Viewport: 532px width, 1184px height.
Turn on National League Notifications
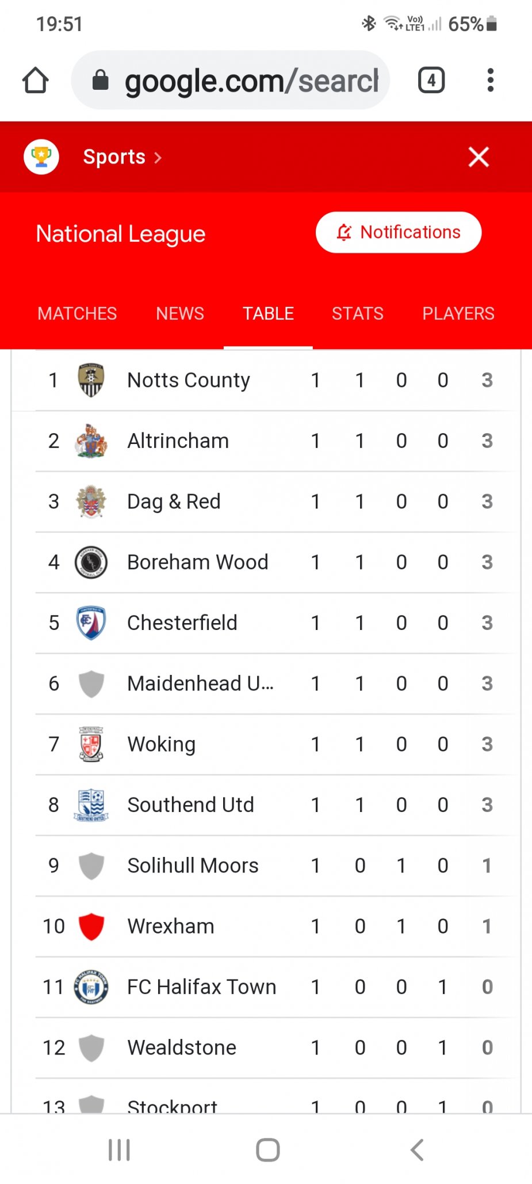tap(399, 232)
